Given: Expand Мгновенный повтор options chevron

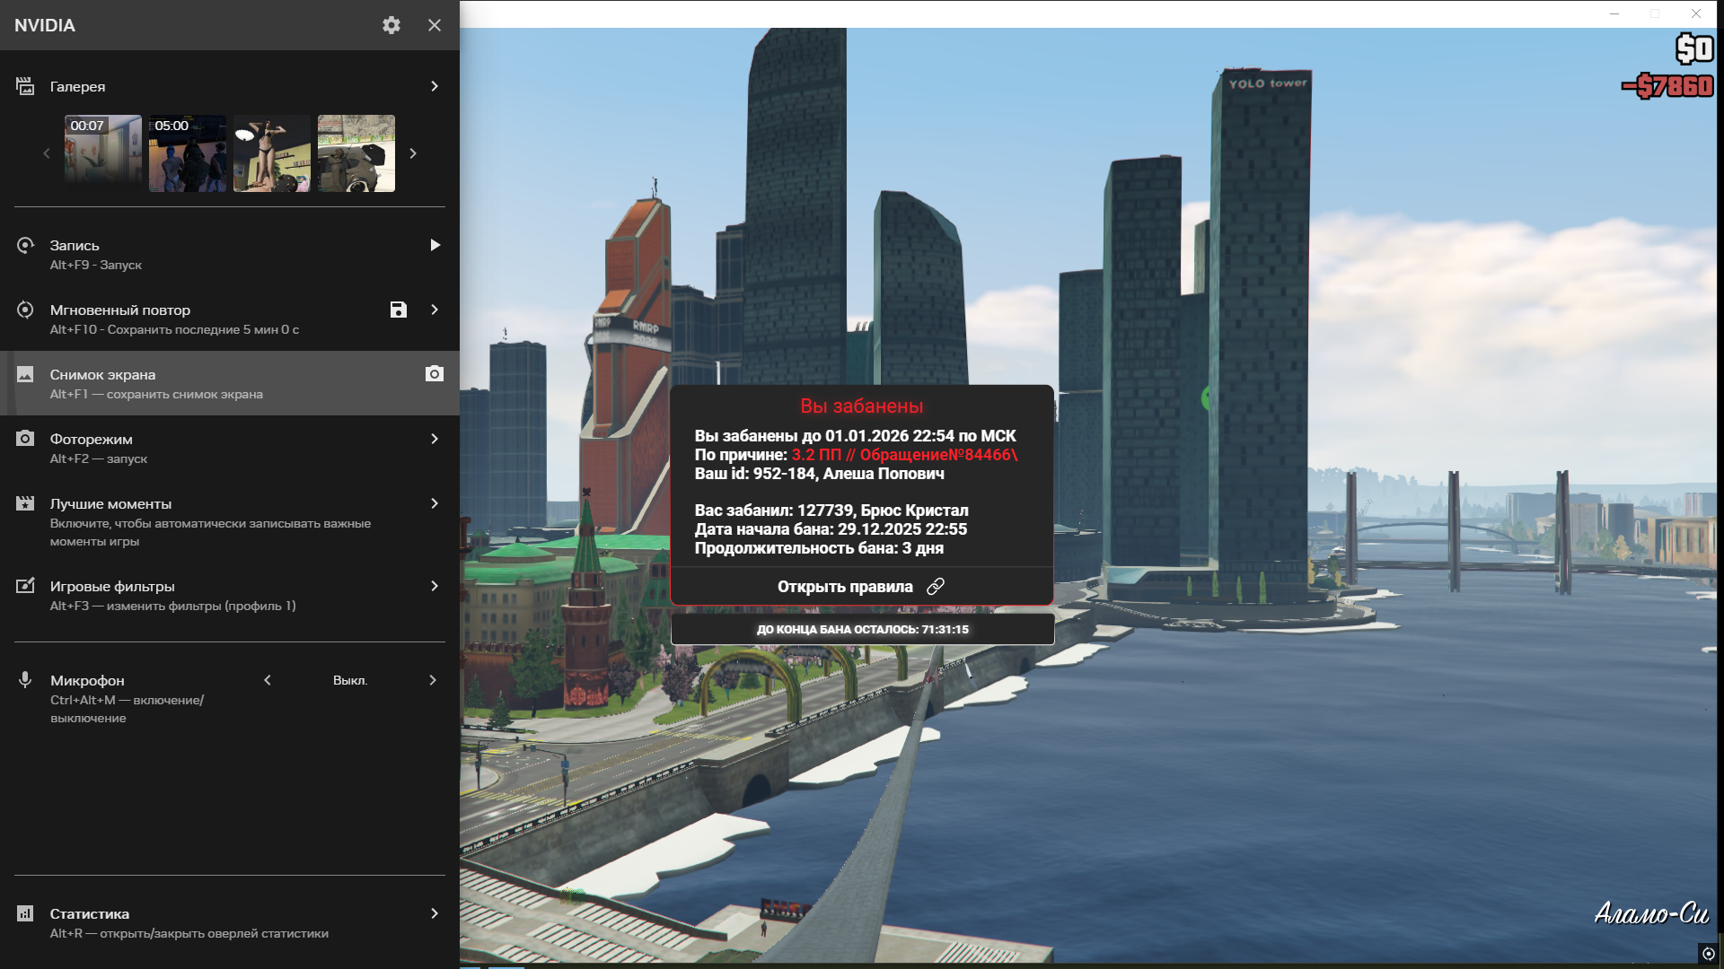Looking at the screenshot, I should point(435,310).
